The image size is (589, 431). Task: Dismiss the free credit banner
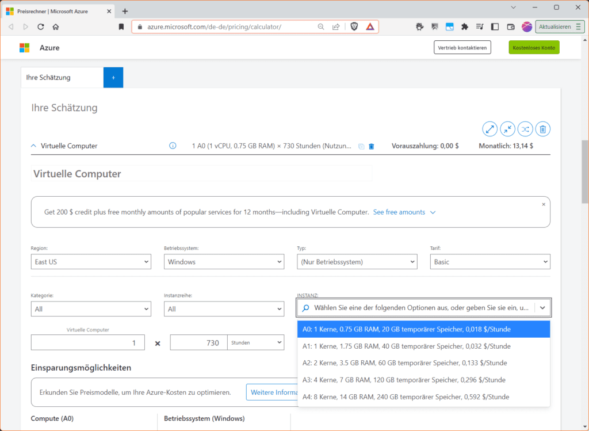tap(544, 204)
